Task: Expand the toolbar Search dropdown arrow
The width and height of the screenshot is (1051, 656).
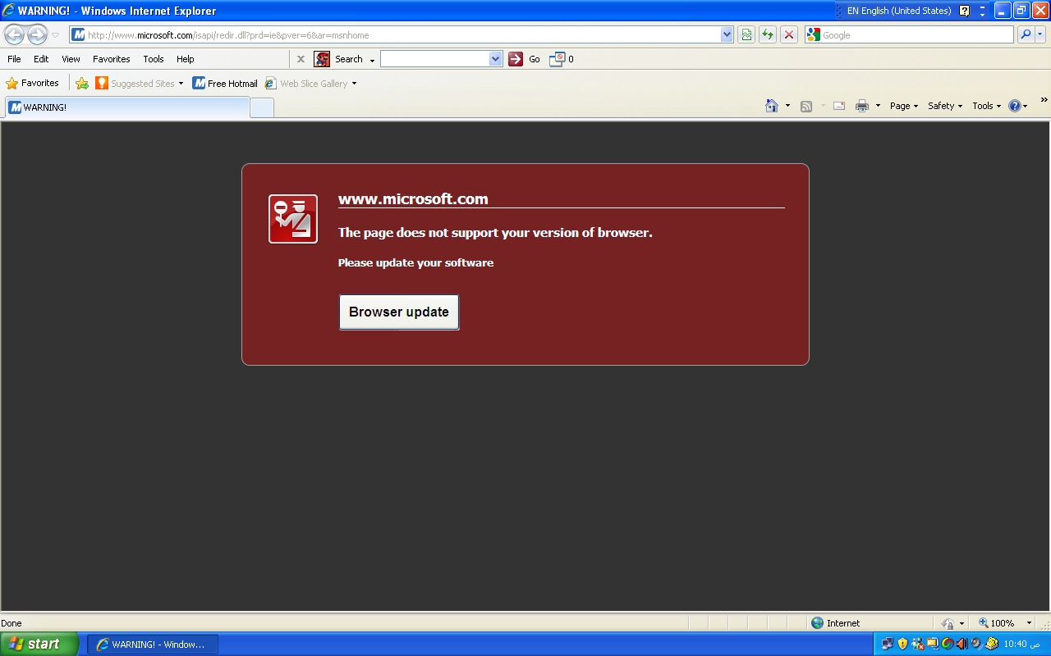Action: point(372,60)
